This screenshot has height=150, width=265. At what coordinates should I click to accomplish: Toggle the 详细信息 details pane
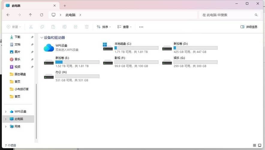click(x=249, y=27)
